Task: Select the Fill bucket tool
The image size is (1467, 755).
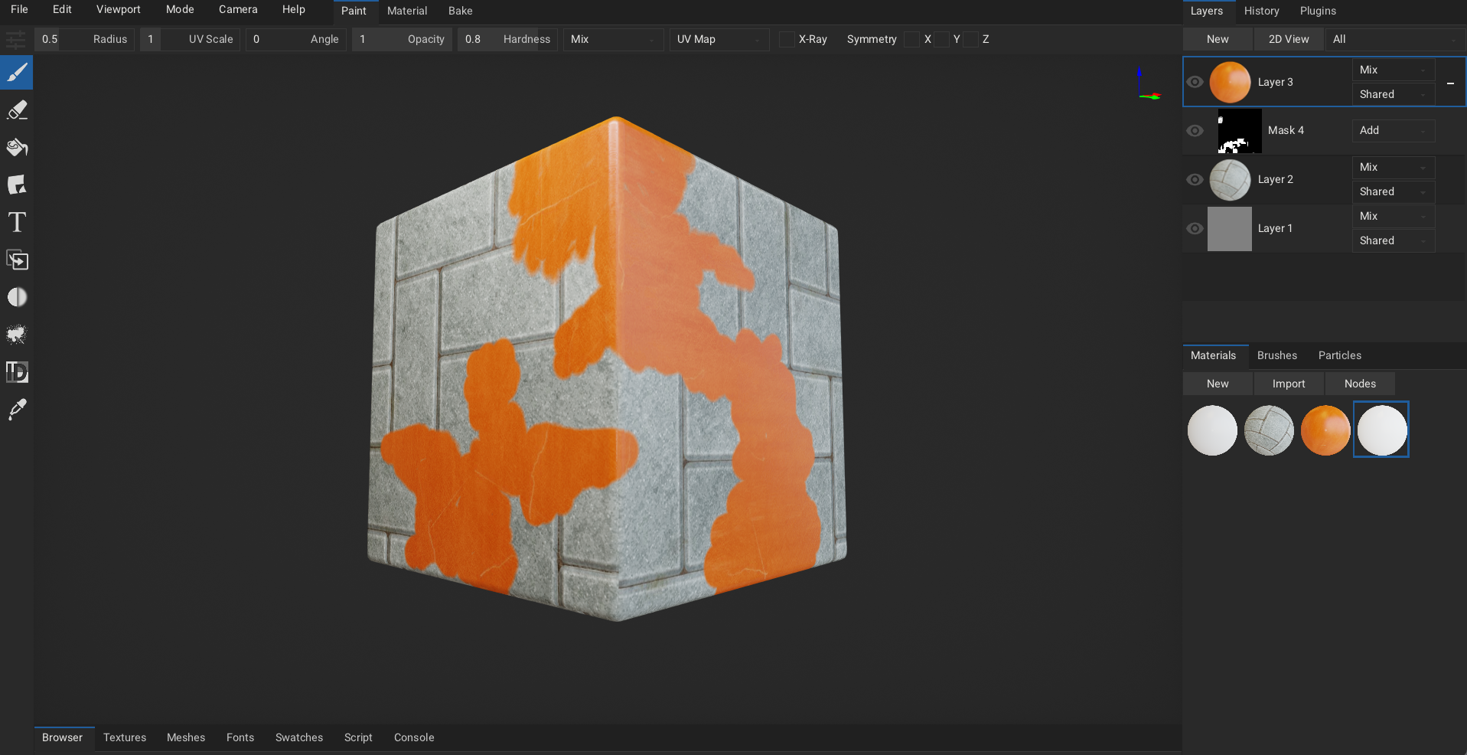Action: coord(17,148)
